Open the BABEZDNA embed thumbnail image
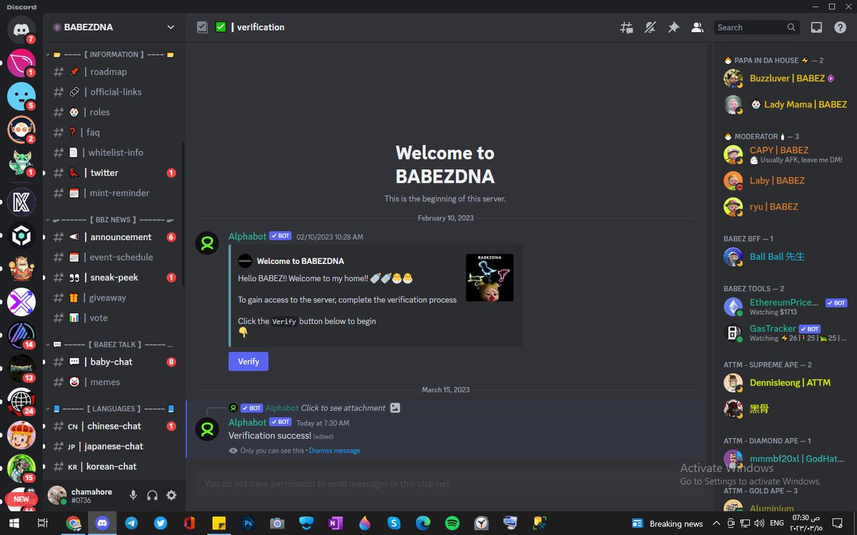Viewport: 857px width, 535px height. (x=490, y=277)
